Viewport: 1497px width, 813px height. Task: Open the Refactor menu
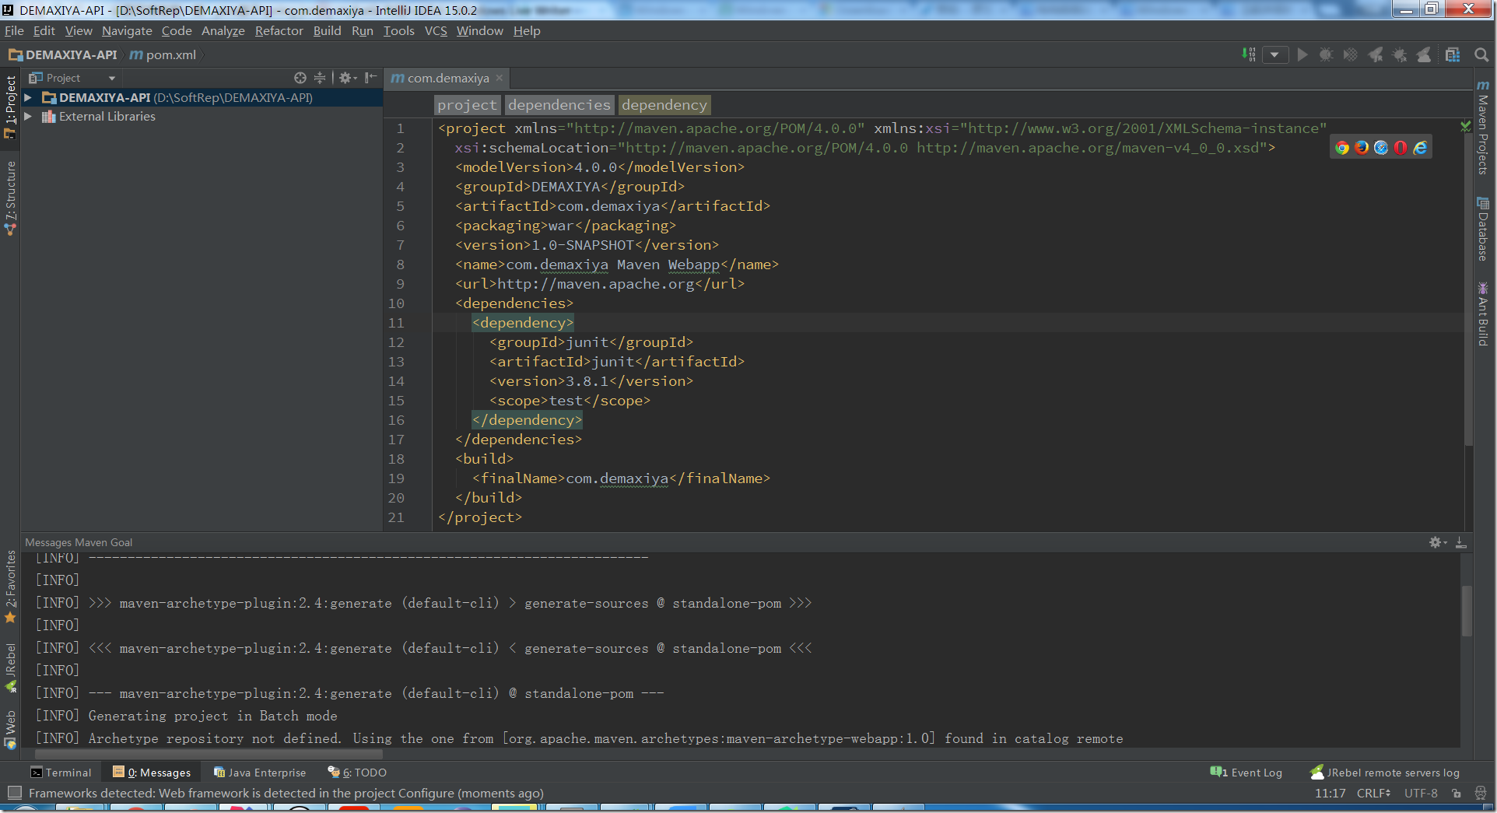point(279,30)
